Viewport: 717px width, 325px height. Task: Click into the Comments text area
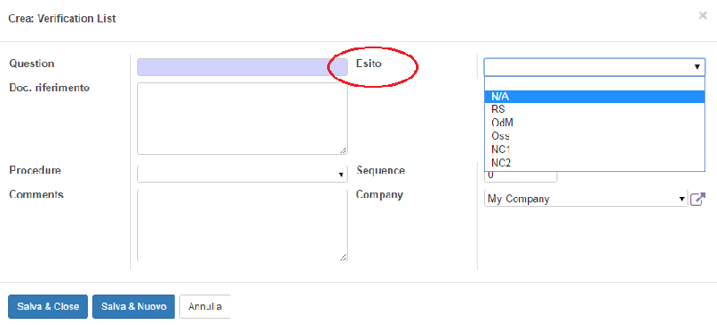coord(242,225)
